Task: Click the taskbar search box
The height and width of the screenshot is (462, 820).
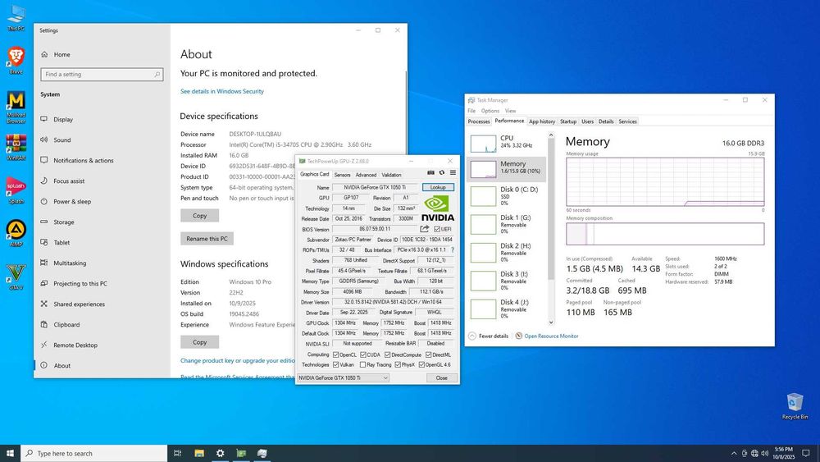Action: [x=94, y=453]
